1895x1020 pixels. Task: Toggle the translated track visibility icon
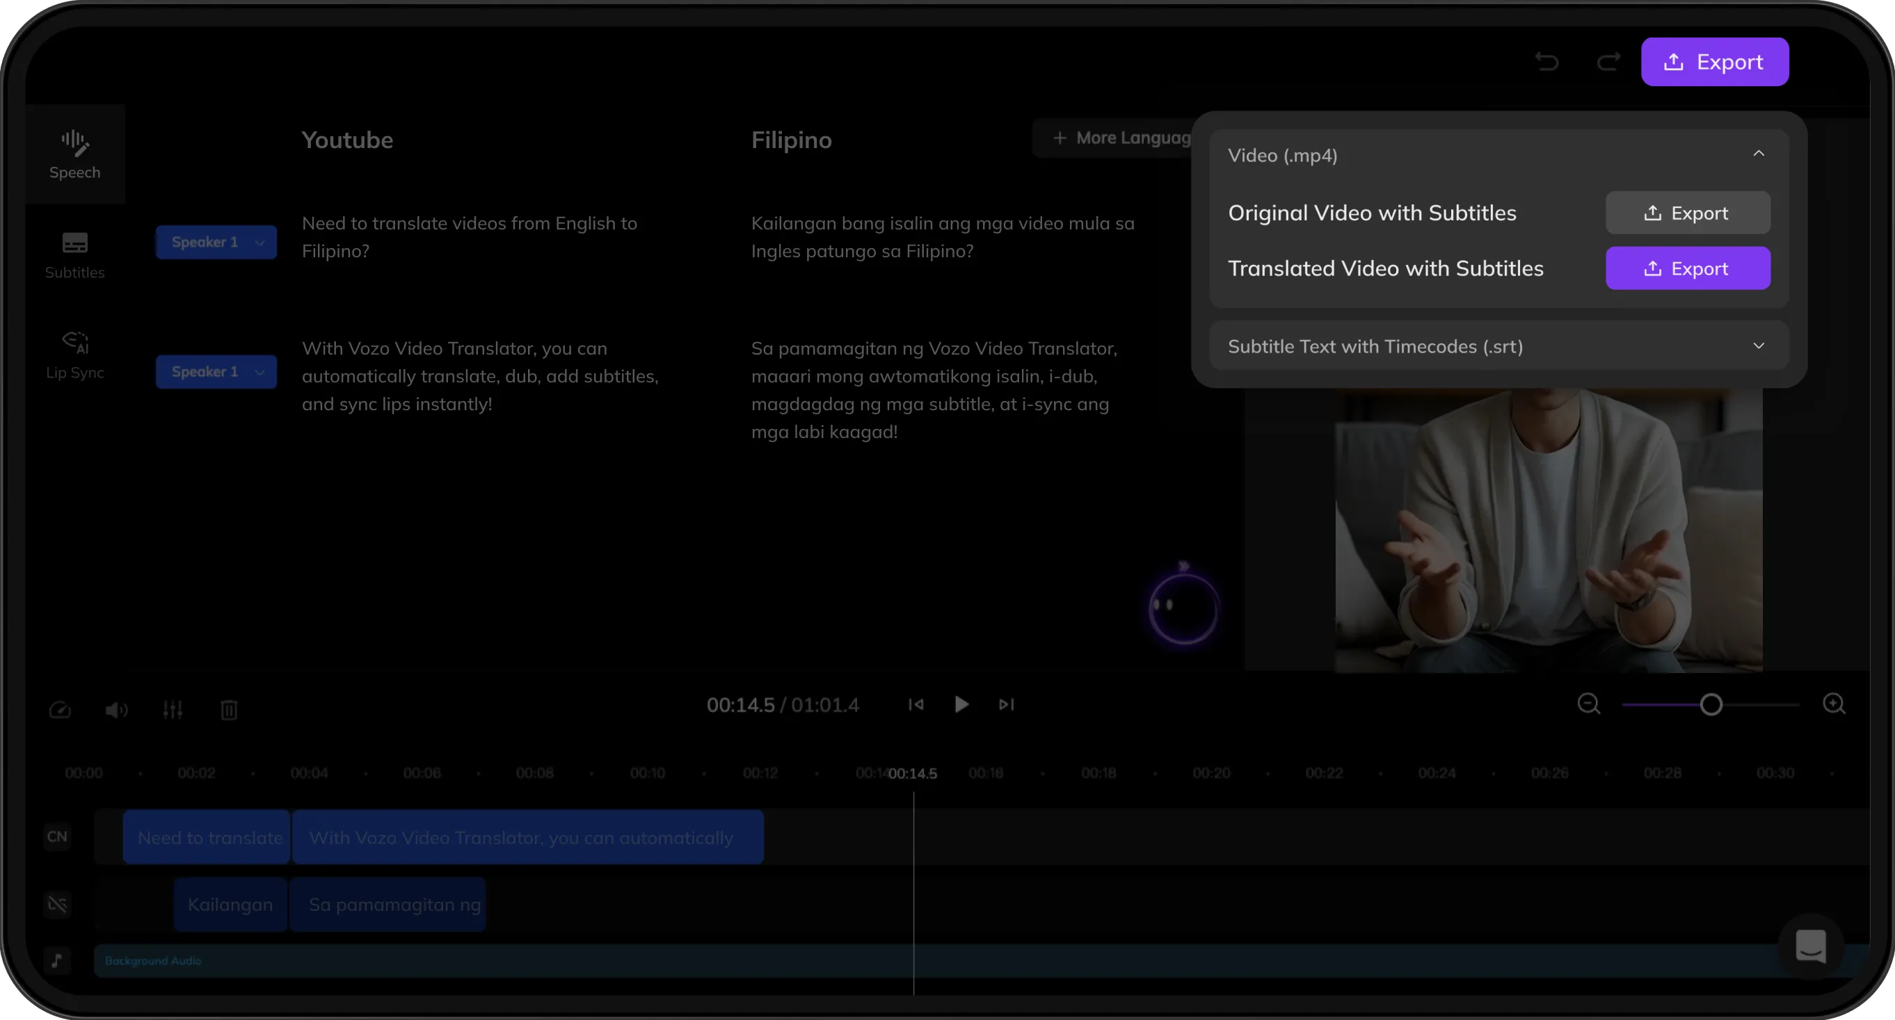coord(57,904)
